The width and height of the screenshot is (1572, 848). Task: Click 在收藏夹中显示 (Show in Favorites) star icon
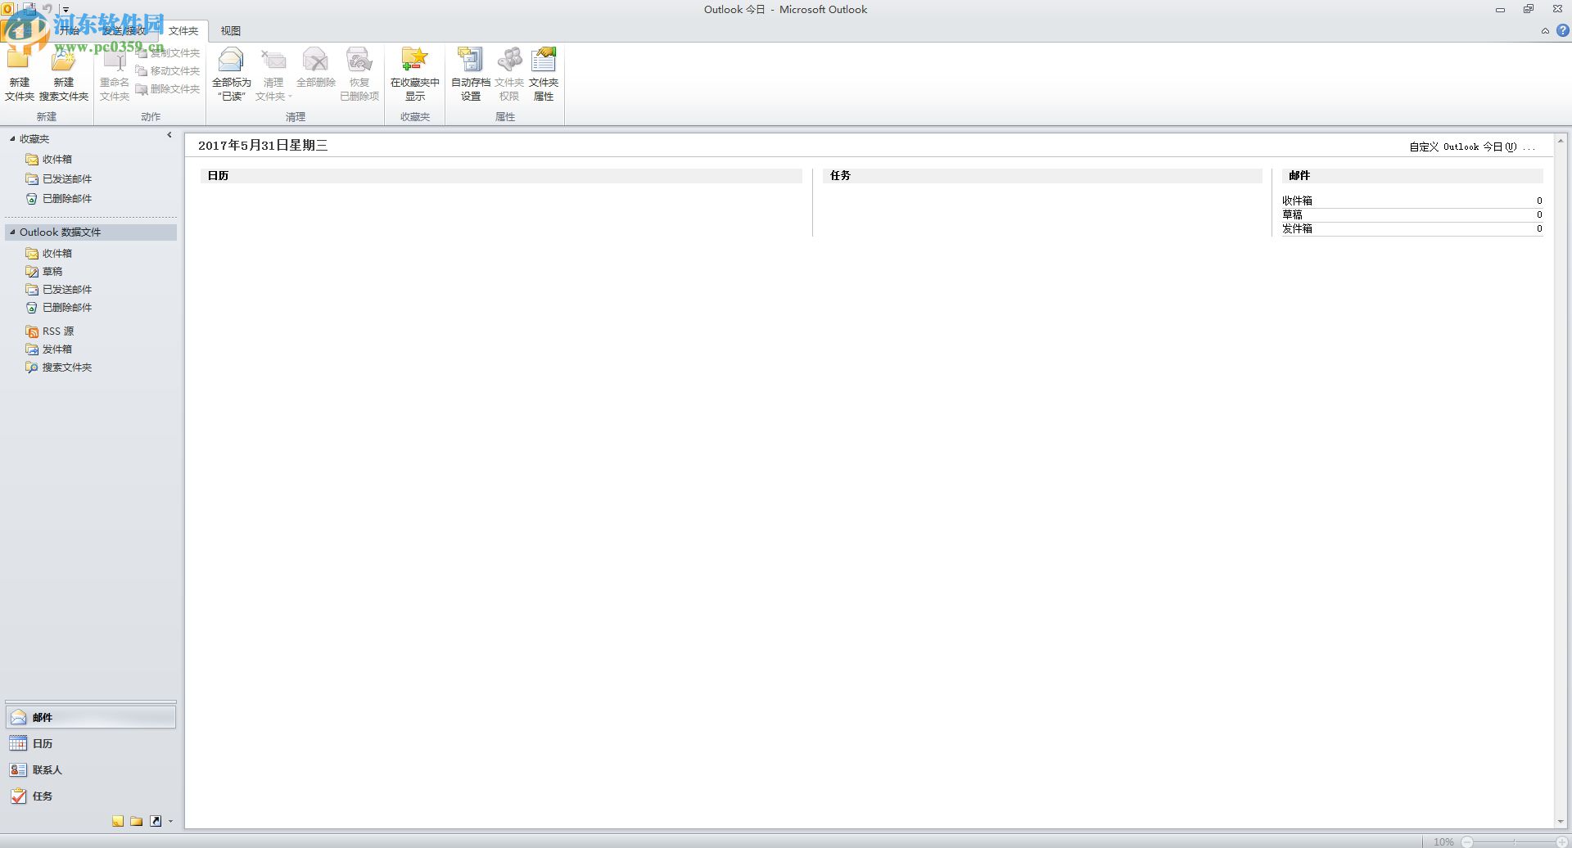pyautogui.click(x=415, y=75)
